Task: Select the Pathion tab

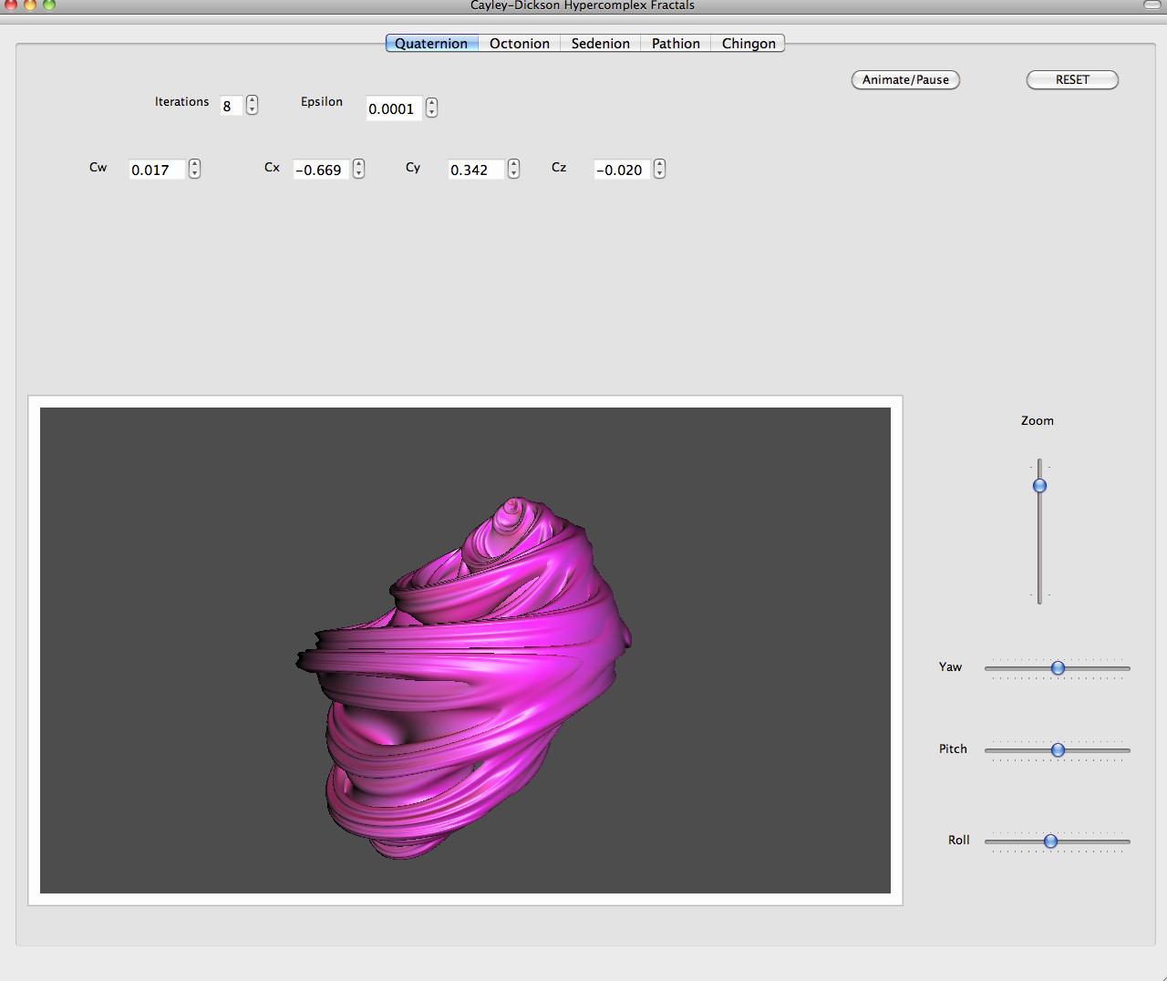Action: click(676, 43)
